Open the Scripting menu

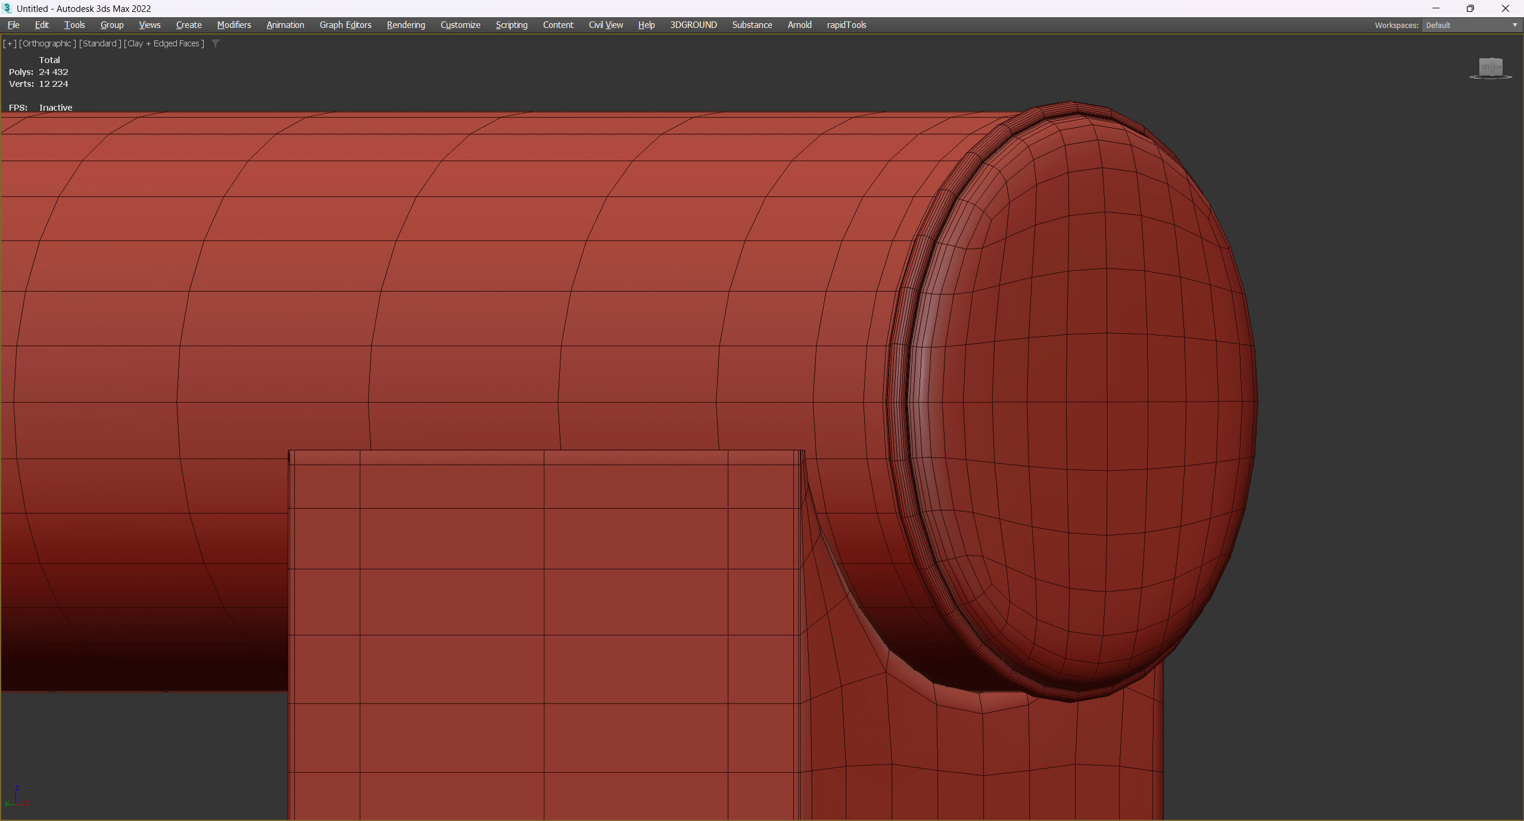[512, 25]
